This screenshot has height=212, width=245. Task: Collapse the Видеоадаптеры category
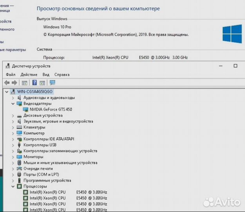13,104
